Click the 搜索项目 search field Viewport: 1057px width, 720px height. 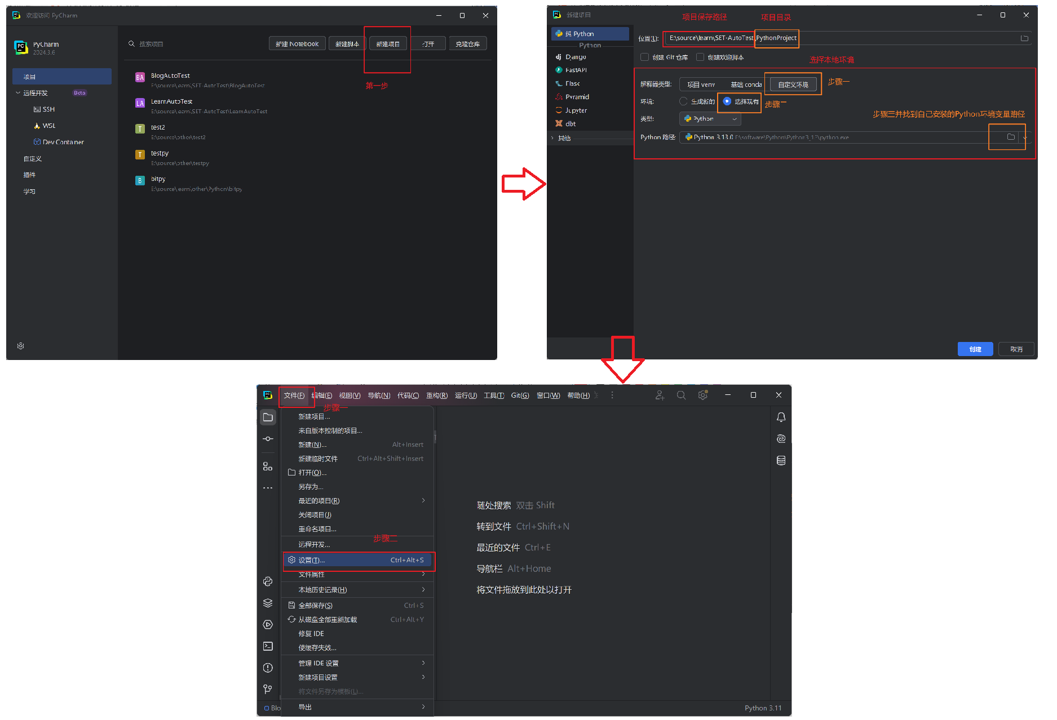point(151,44)
